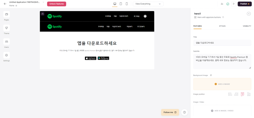Close the hero1 properties panel
The height and width of the screenshot is (118, 254).
tap(249, 14)
